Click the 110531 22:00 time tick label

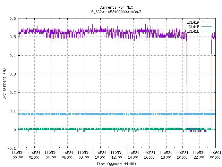pos(199,155)
